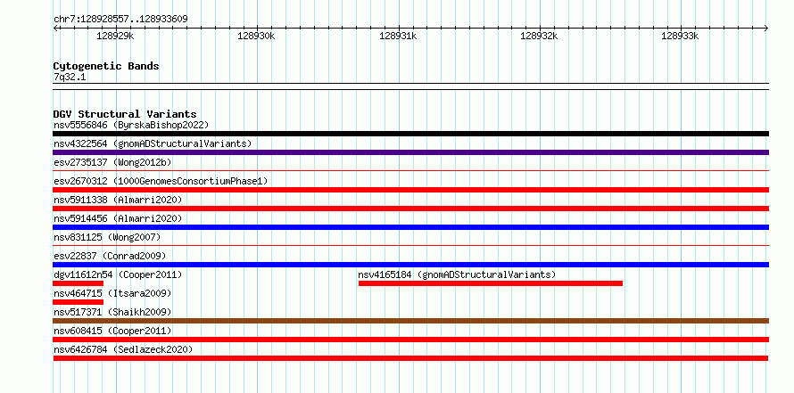Image resolution: width=794 pixels, height=393 pixels.
Task: Open esv2670312 (1000GenomesConsortiumPhase1) label
Action: click(x=161, y=181)
